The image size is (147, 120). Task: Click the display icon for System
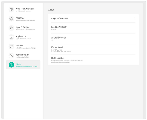pyautogui.click(x=11, y=46)
